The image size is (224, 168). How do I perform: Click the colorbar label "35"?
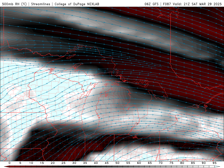point(85,163)
